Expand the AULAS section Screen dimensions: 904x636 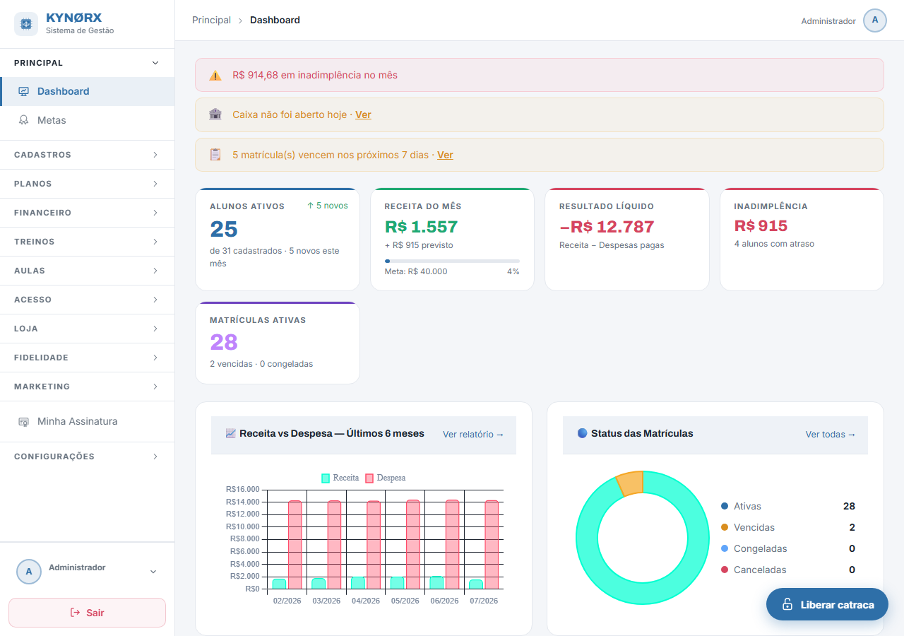point(87,271)
